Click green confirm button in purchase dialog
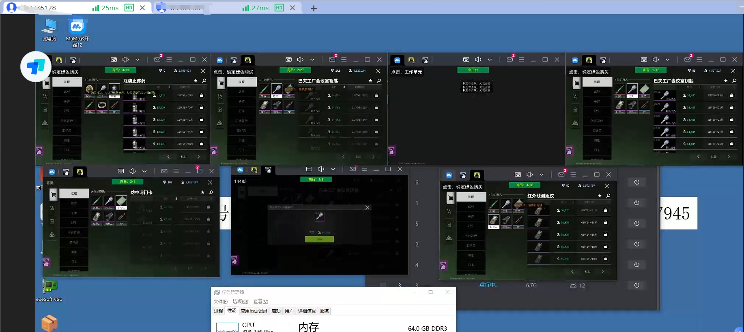 (319, 239)
